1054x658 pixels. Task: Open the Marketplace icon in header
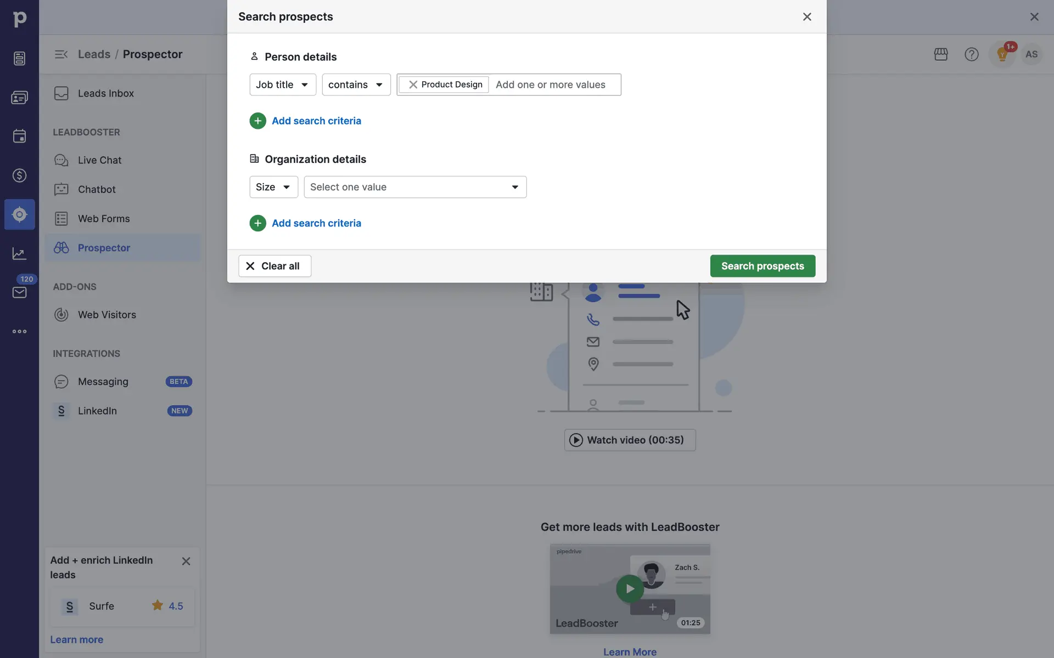pyautogui.click(x=941, y=54)
